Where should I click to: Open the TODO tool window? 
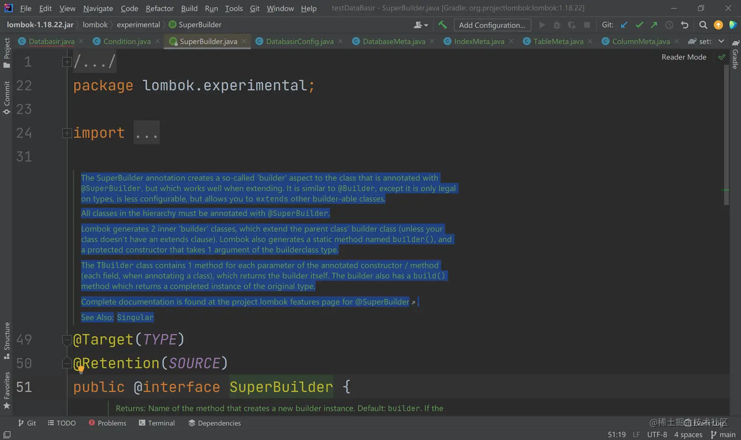tap(62, 423)
